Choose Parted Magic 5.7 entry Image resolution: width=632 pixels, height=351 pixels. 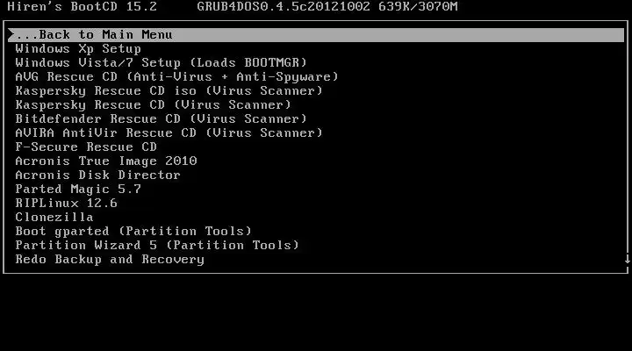[78, 189]
